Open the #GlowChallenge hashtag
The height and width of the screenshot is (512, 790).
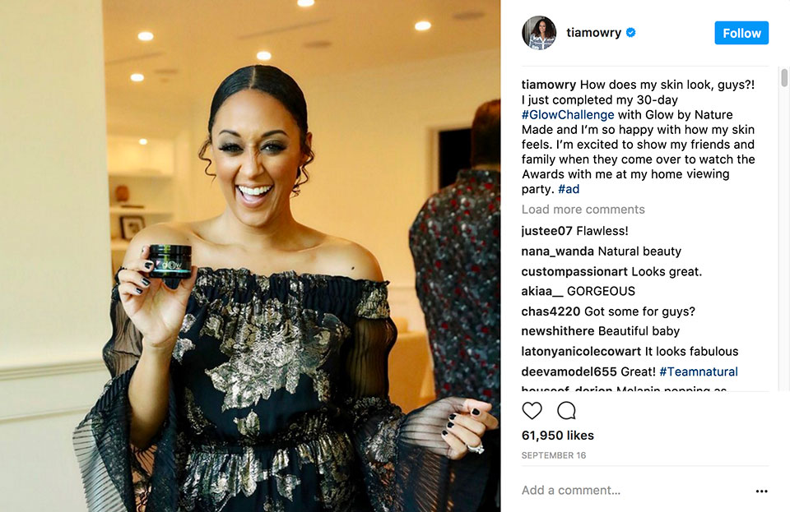point(568,115)
